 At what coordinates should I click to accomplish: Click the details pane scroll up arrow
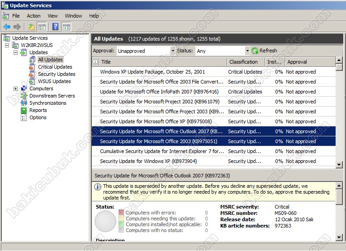click(339, 186)
